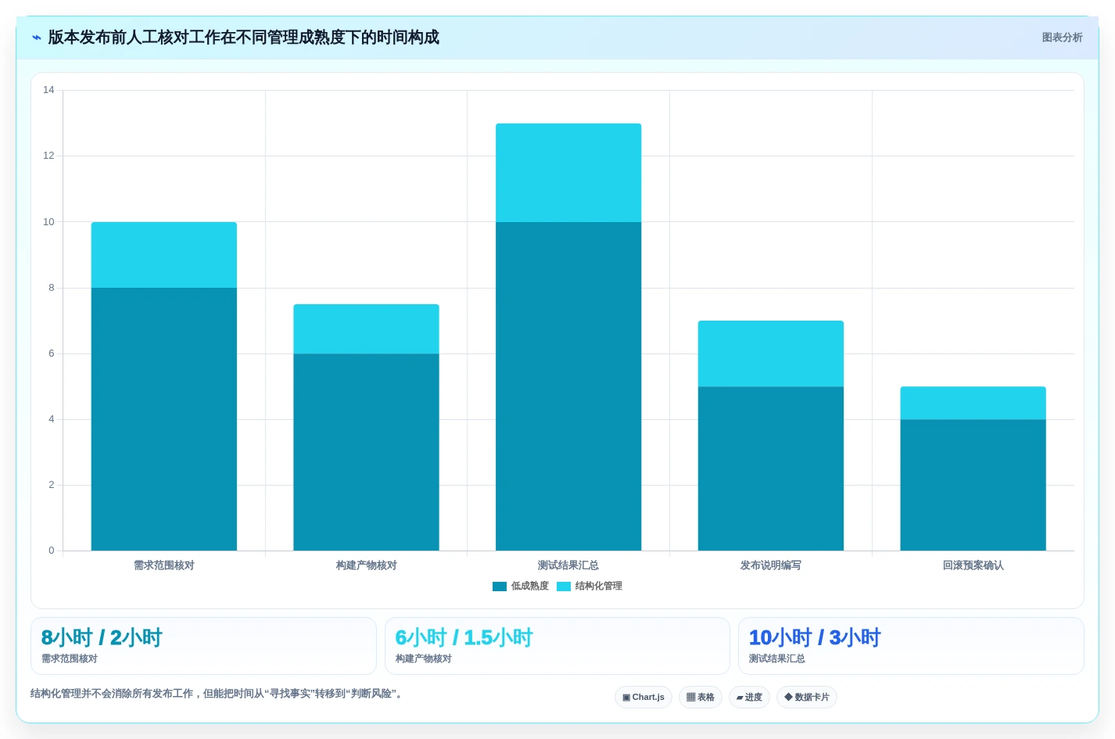This screenshot has width=1115, height=739.
Task: Click the dark 构建产物核对 bar segment
Action: point(366,452)
